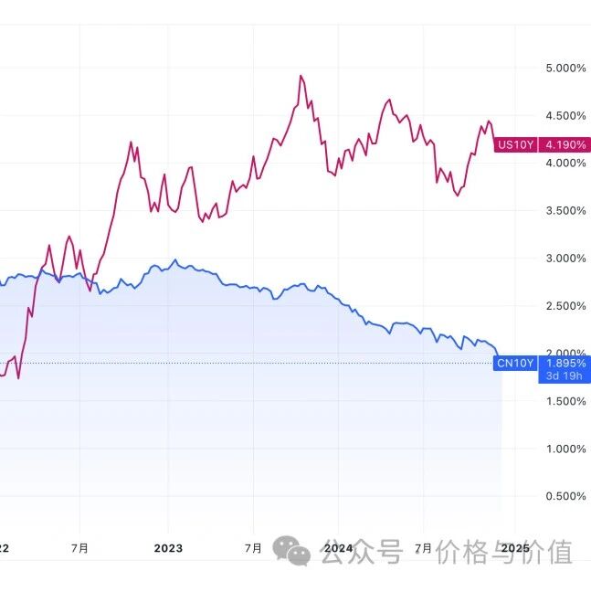Click the 5.000% price axis label
Screen dimensions: 591x592
tap(564, 69)
